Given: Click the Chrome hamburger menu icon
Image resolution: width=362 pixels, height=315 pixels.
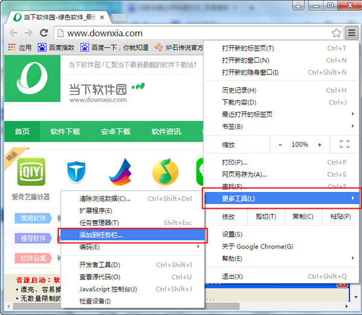Looking at the screenshot, I should 352,33.
